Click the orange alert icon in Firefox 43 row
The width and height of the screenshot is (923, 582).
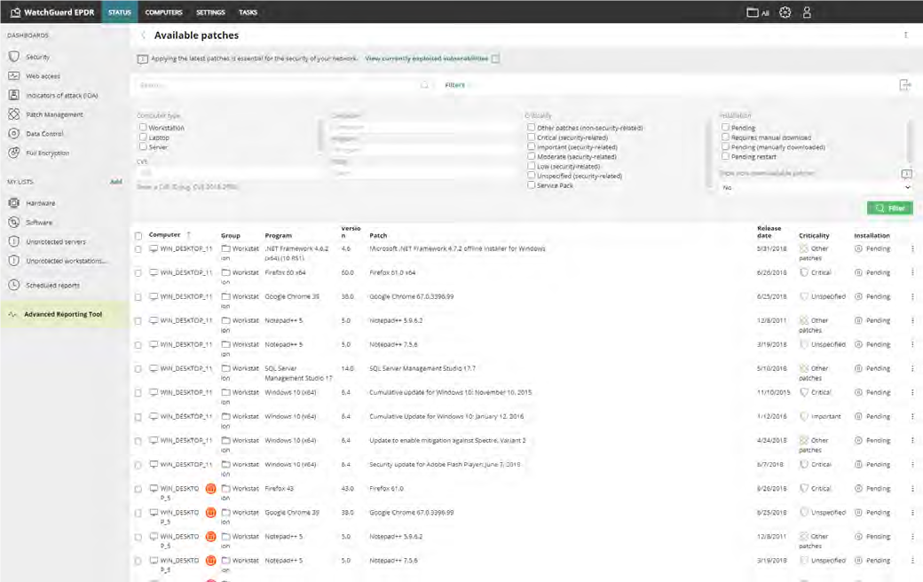[210, 489]
